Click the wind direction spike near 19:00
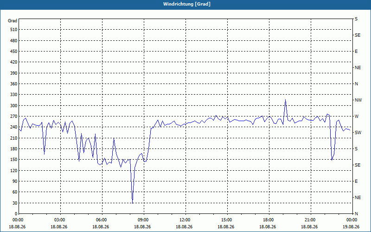The width and height of the screenshot is (371, 232). pos(286,100)
